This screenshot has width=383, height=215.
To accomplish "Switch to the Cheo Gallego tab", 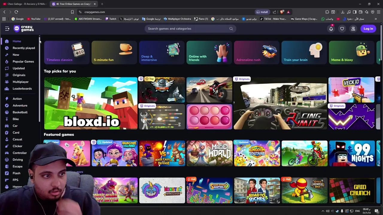I will pyautogui.click(x=25, y=4).
